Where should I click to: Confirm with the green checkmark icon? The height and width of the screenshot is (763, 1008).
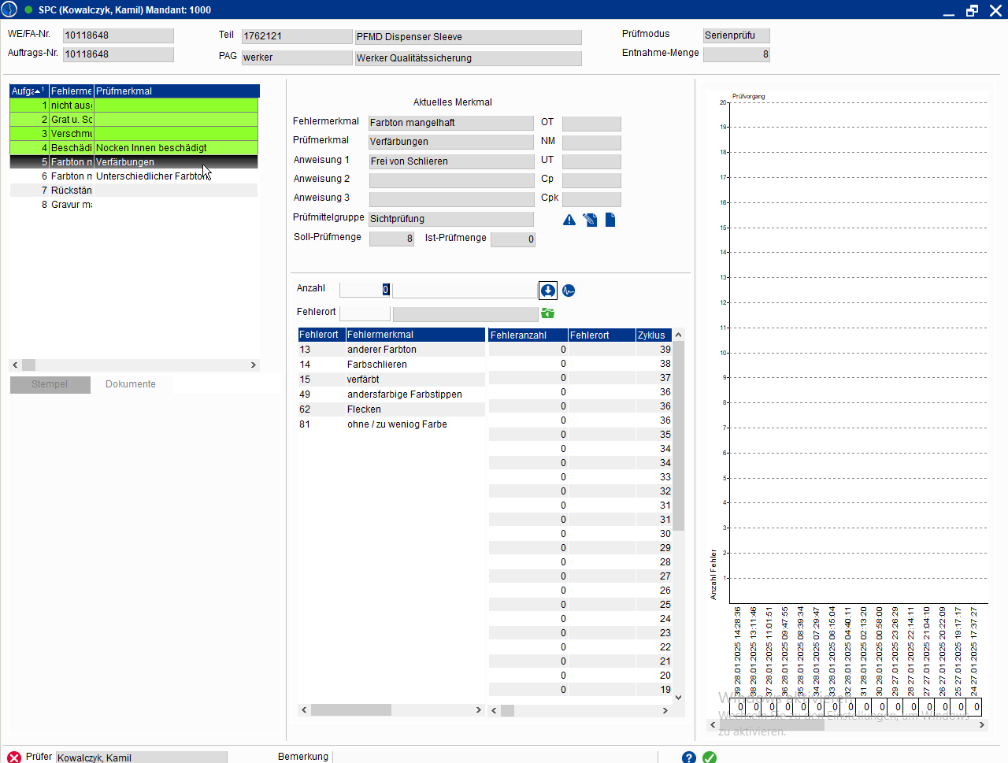pos(710,757)
